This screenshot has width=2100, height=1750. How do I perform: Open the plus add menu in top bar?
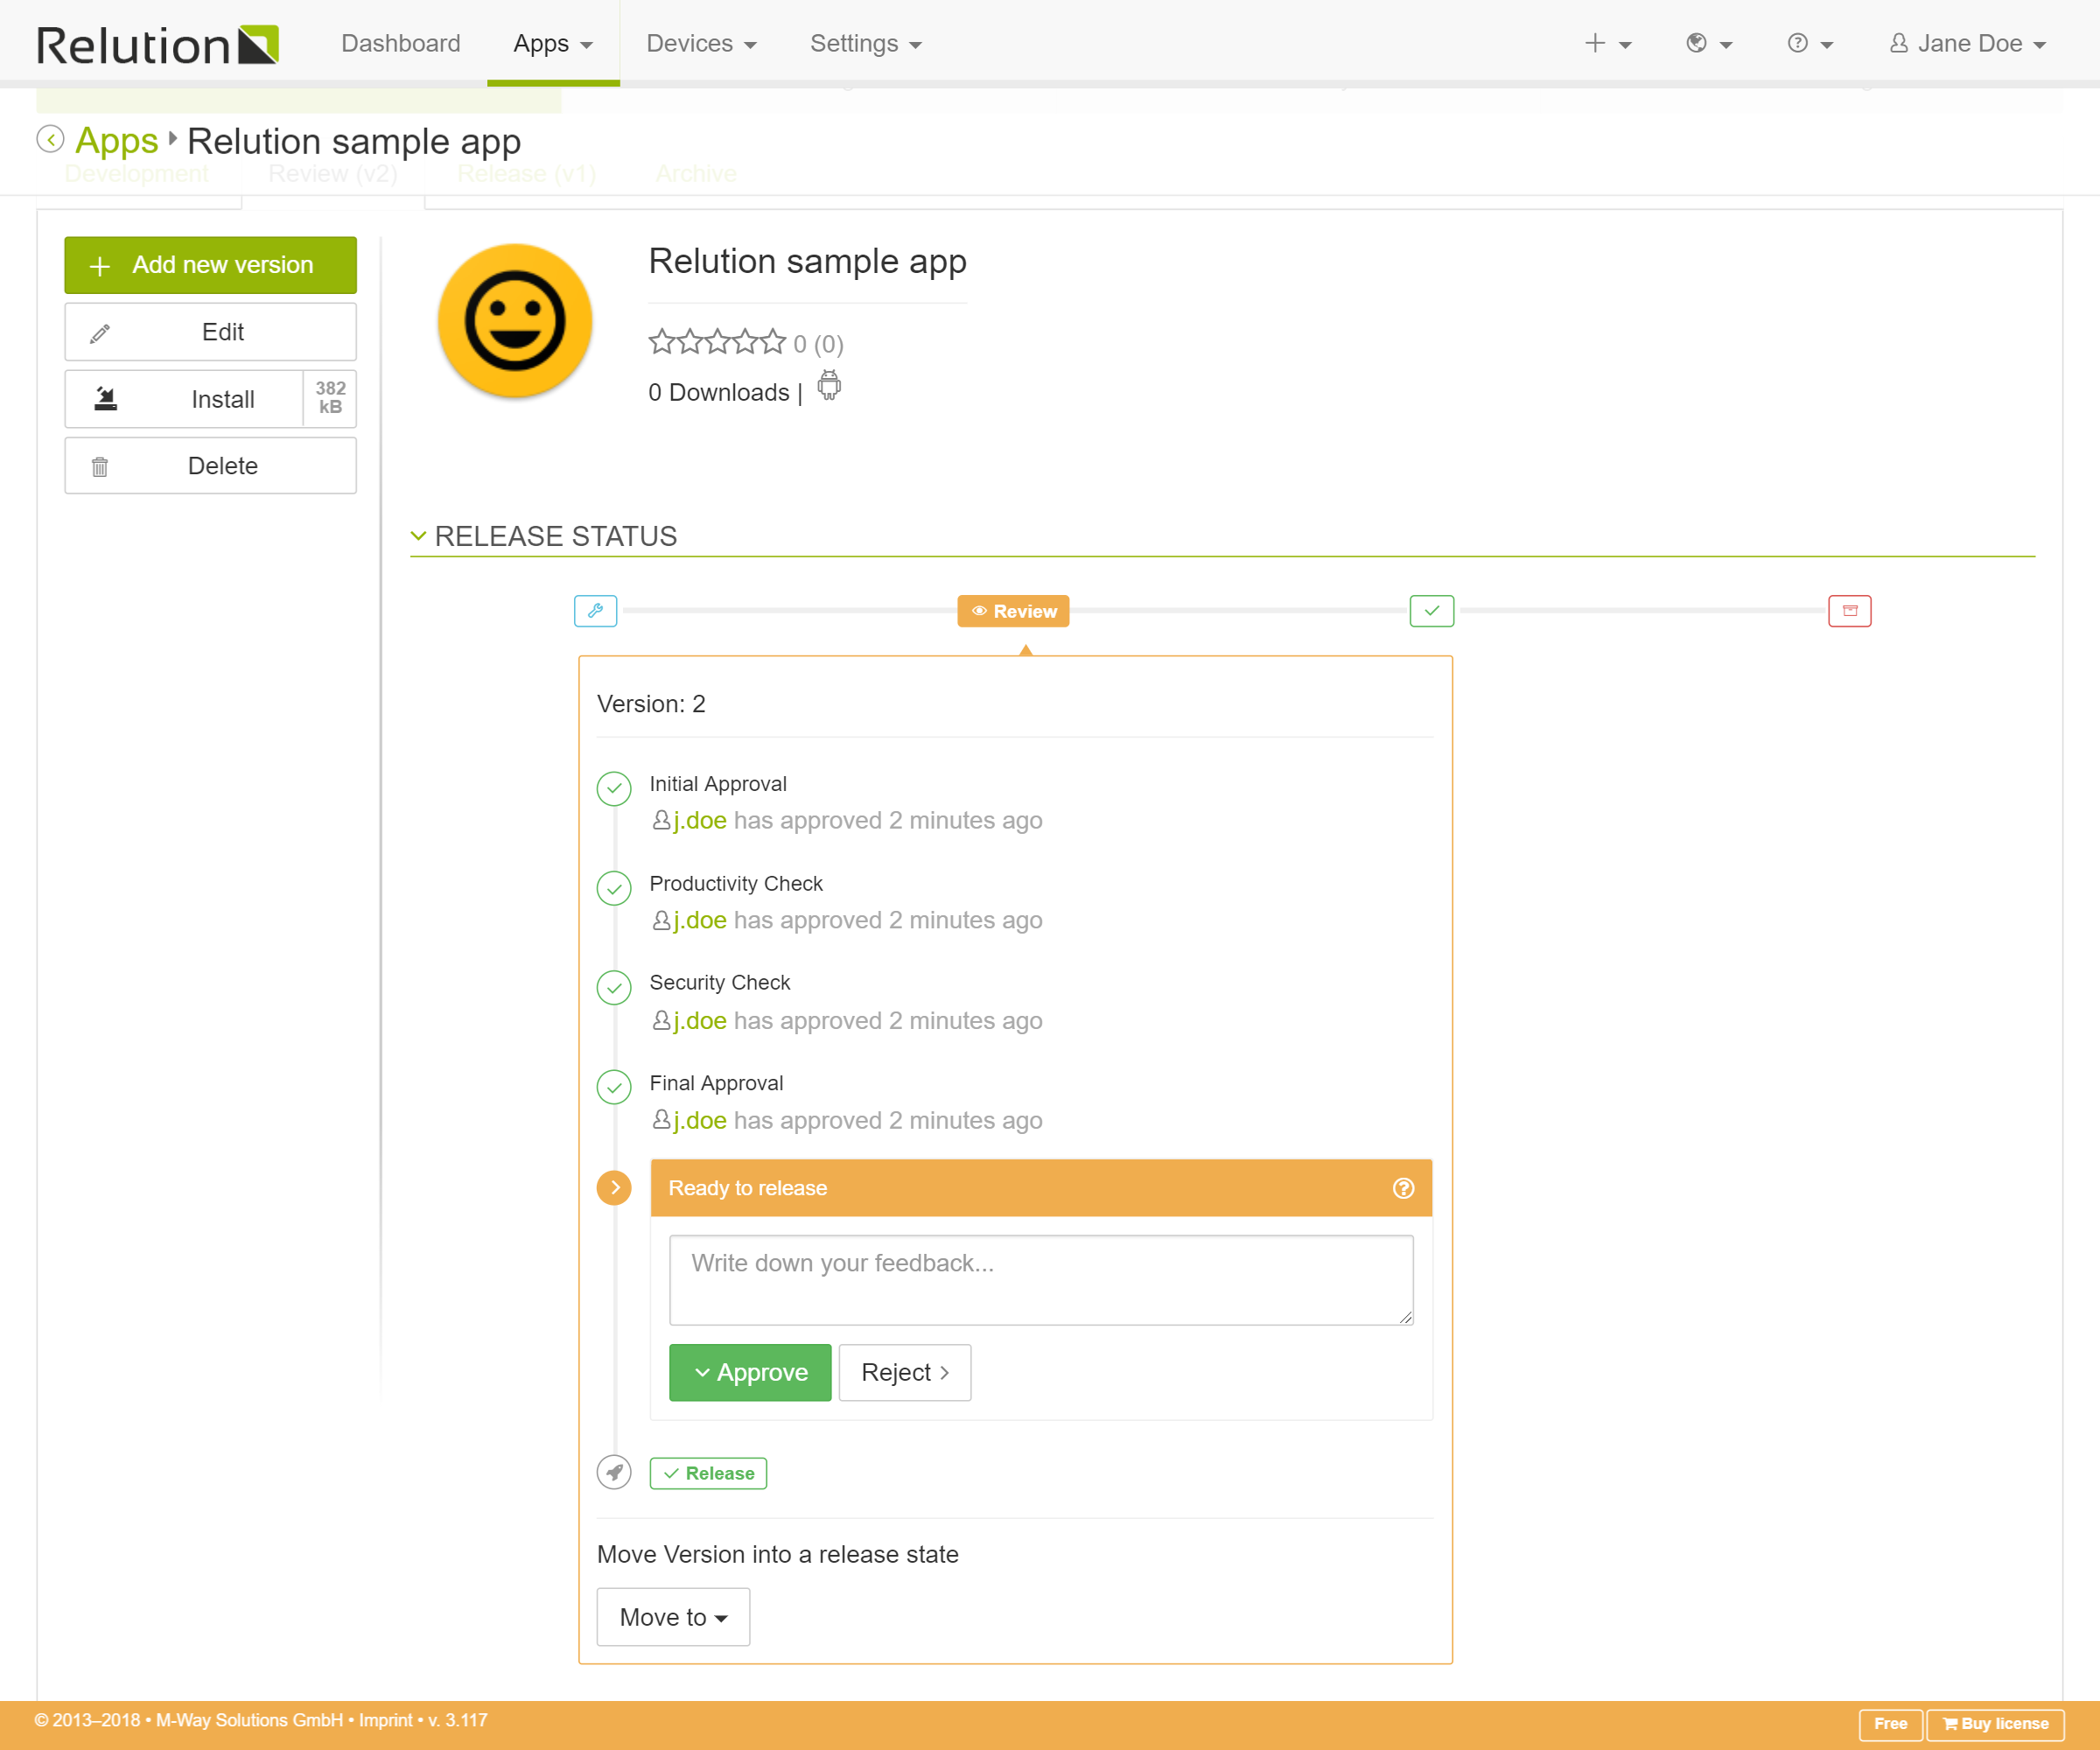click(1607, 44)
